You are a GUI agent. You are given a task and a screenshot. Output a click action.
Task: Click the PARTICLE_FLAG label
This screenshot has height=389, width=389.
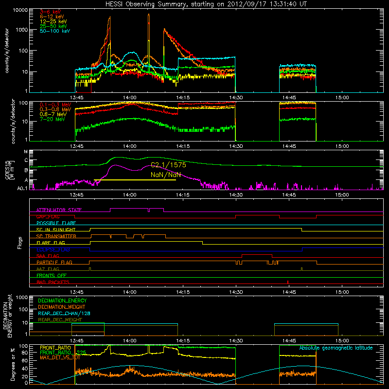pyautogui.click(x=54, y=262)
